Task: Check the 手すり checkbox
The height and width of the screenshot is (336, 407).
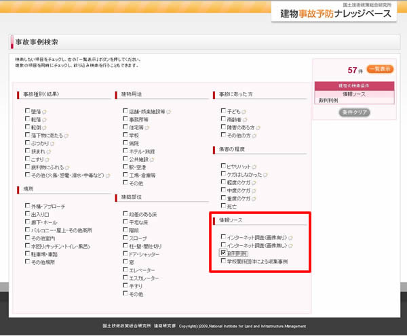Action: [x=125, y=285]
